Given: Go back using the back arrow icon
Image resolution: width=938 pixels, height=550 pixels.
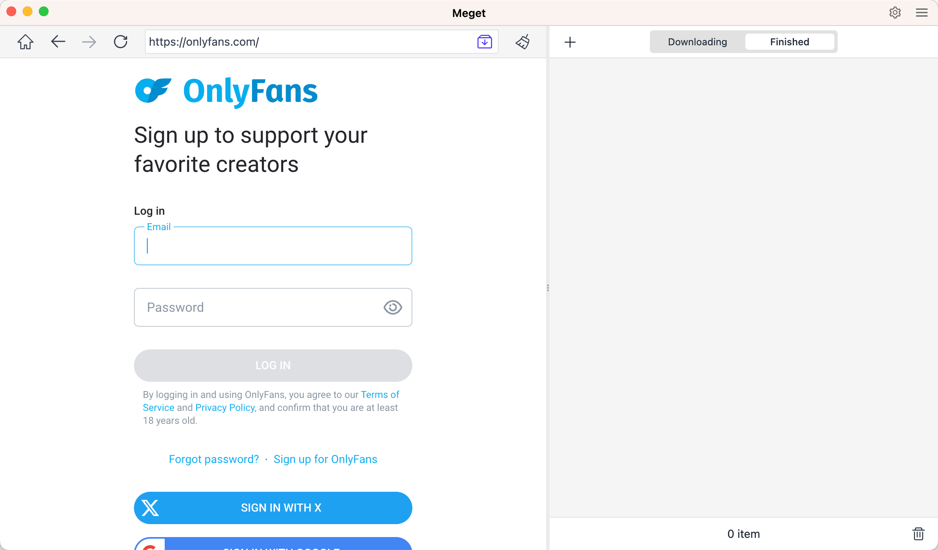Looking at the screenshot, I should coord(58,42).
